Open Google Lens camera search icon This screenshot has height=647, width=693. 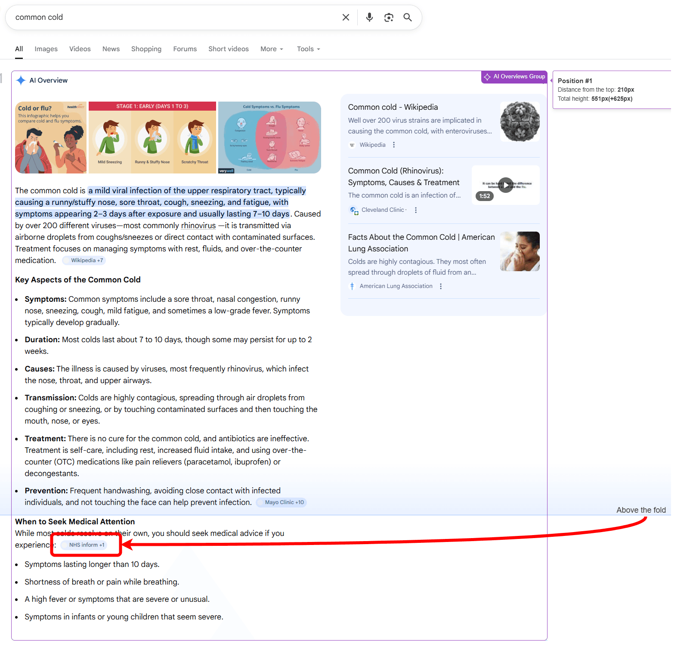coord(389,17)
